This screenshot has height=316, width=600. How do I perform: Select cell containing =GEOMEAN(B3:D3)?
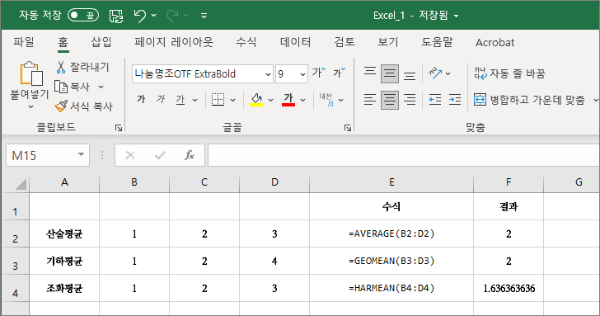(391, 261)
